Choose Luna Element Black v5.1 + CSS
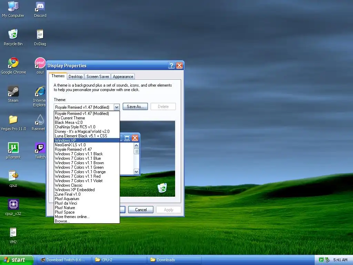Viewport: 353px width, 265px height. click(87, 136)
